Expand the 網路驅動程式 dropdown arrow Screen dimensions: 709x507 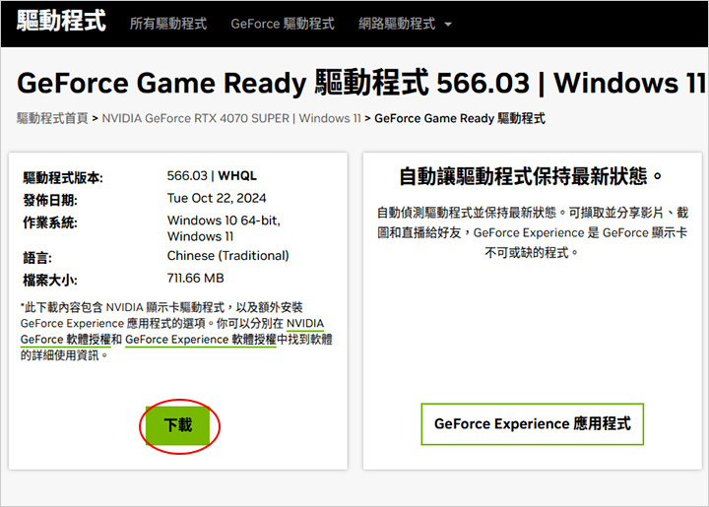click(448, 24)
